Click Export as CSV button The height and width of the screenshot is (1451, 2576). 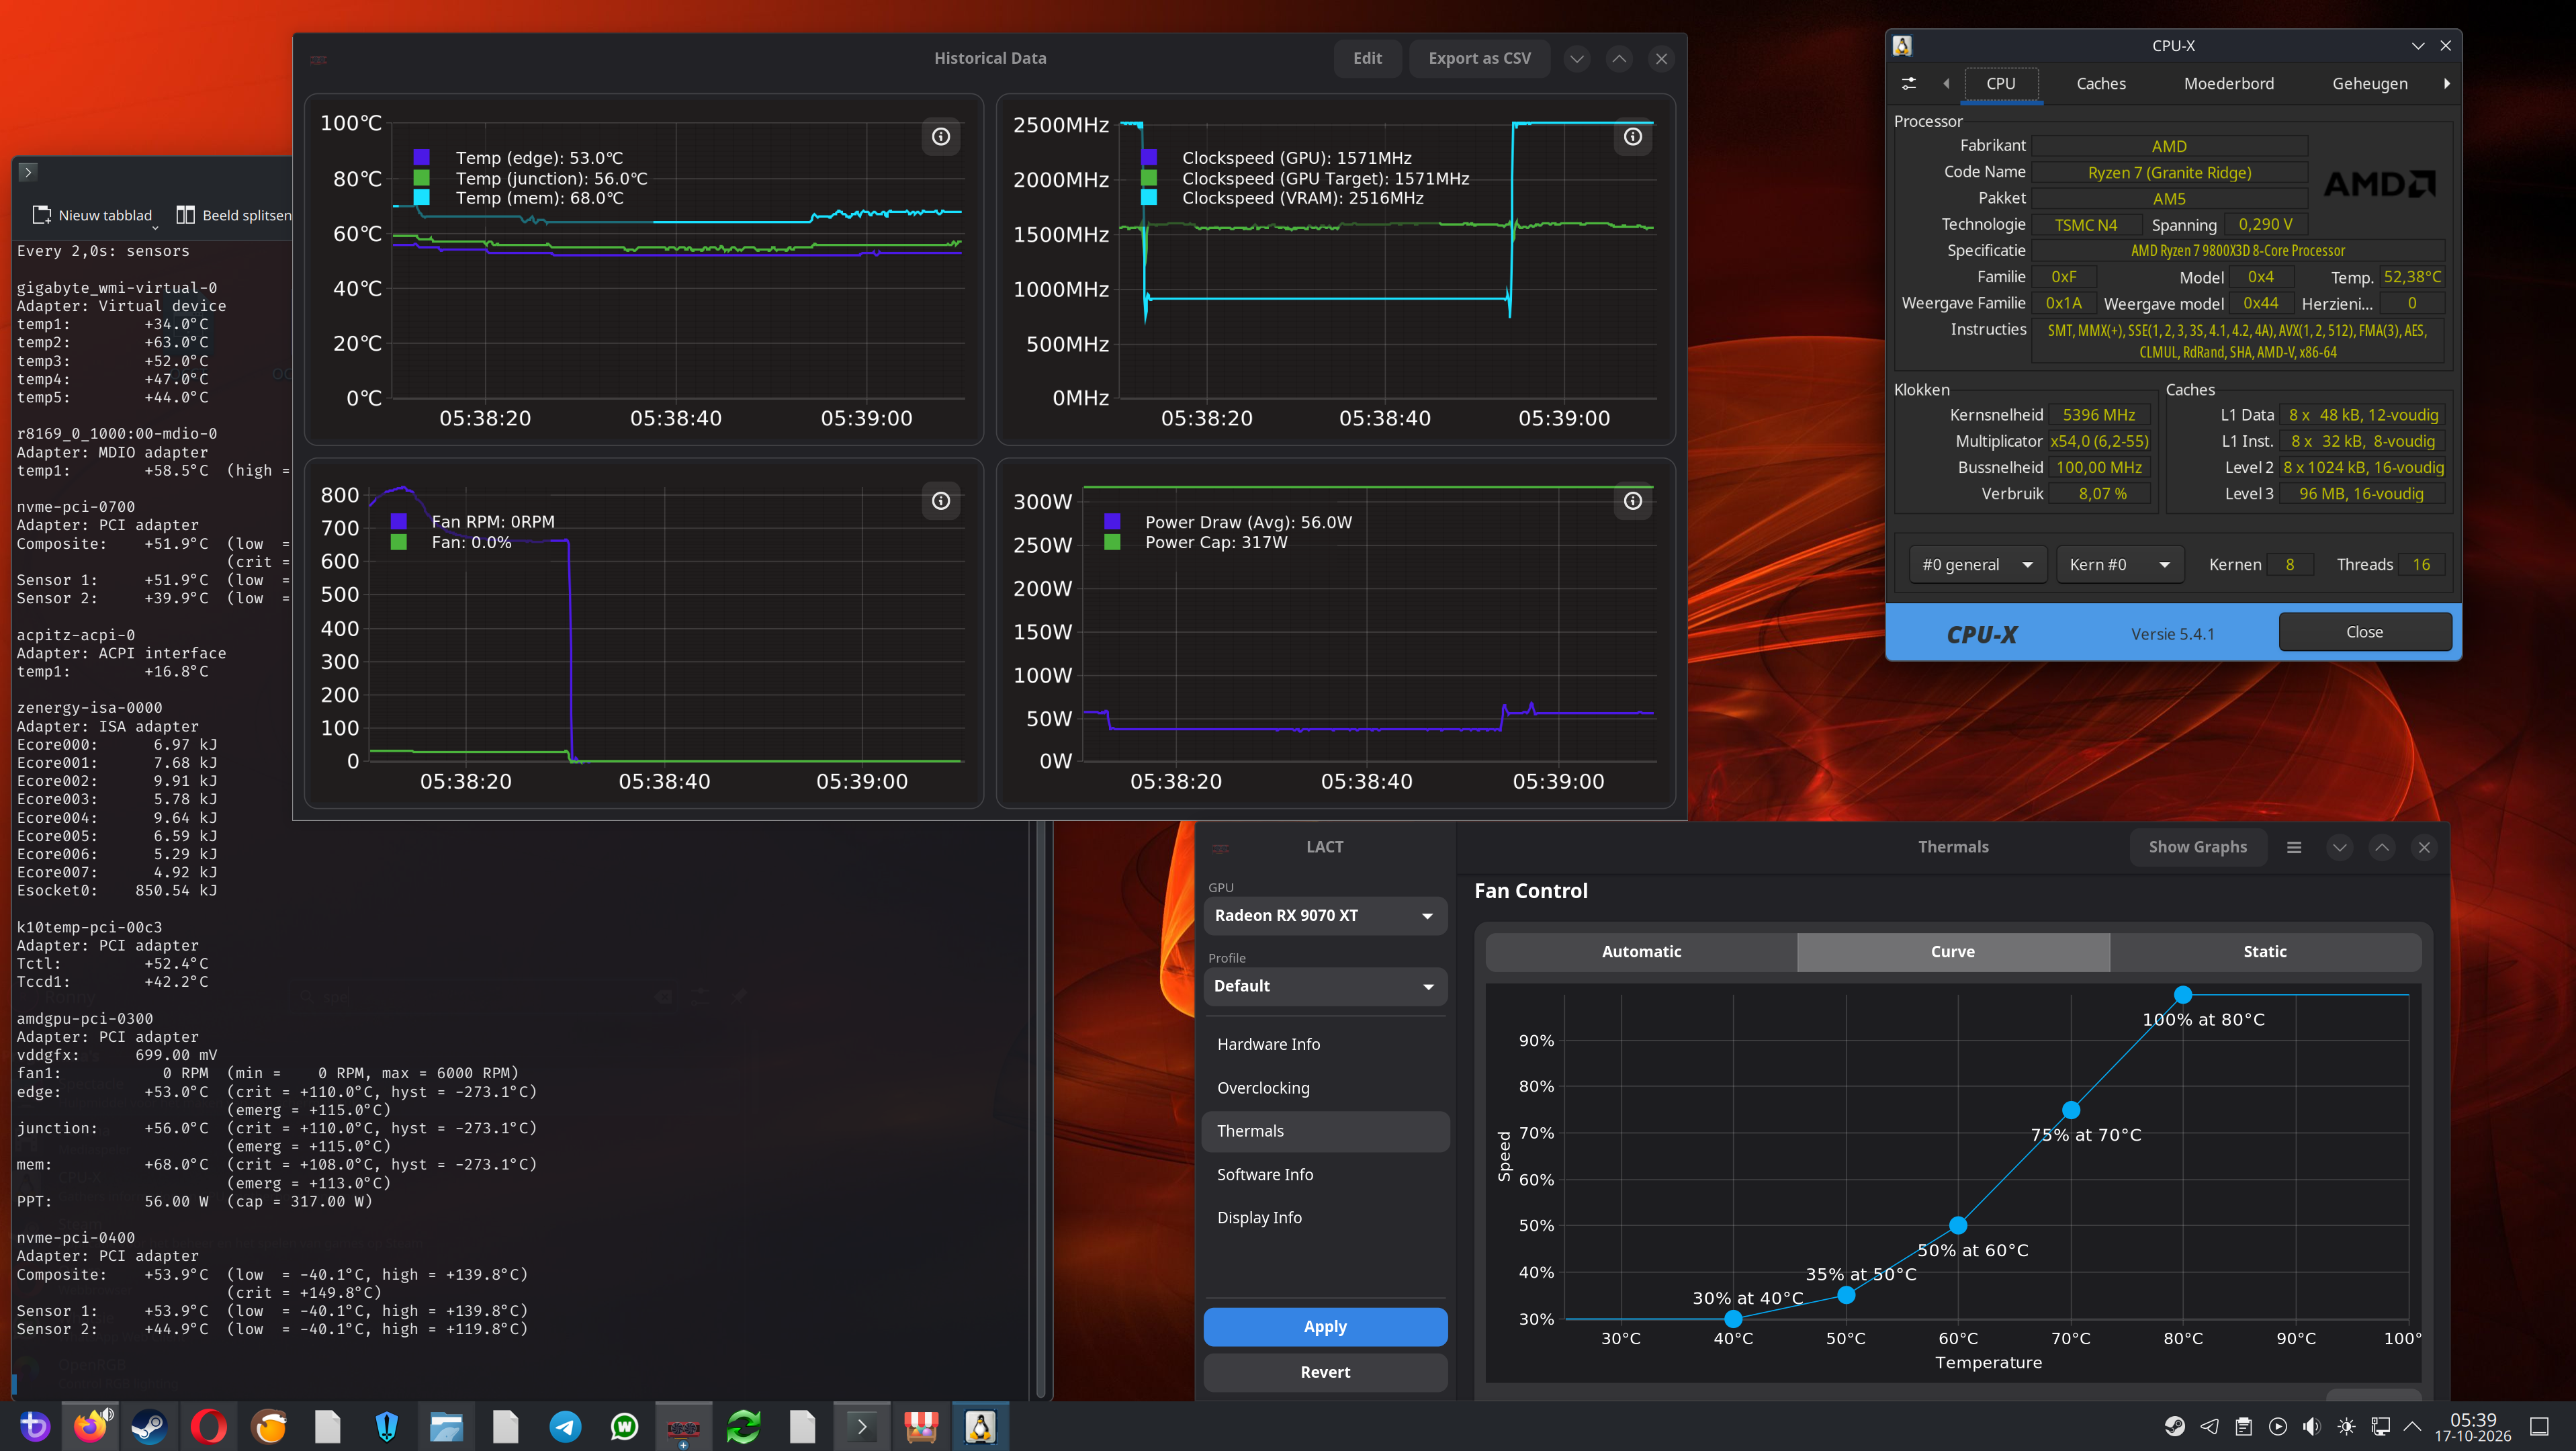[x=1479, y=59]
